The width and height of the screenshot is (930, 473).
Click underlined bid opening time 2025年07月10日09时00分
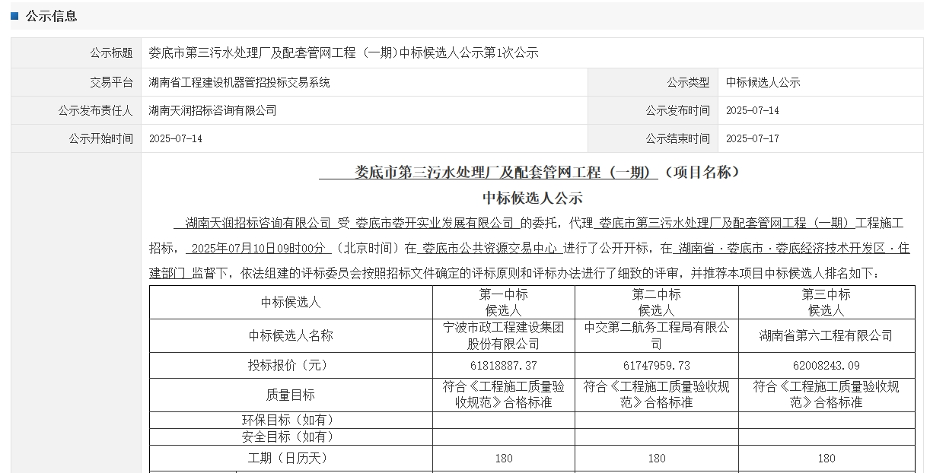[259, 248]
